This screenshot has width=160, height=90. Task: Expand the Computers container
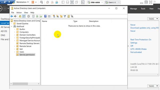14,32
